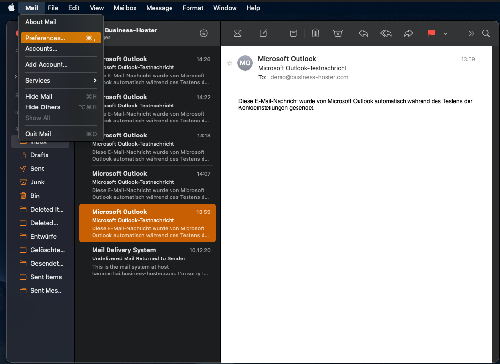Select Quit Mail from the menu
This screenshot has width=500, height=364.
(61, 134)
